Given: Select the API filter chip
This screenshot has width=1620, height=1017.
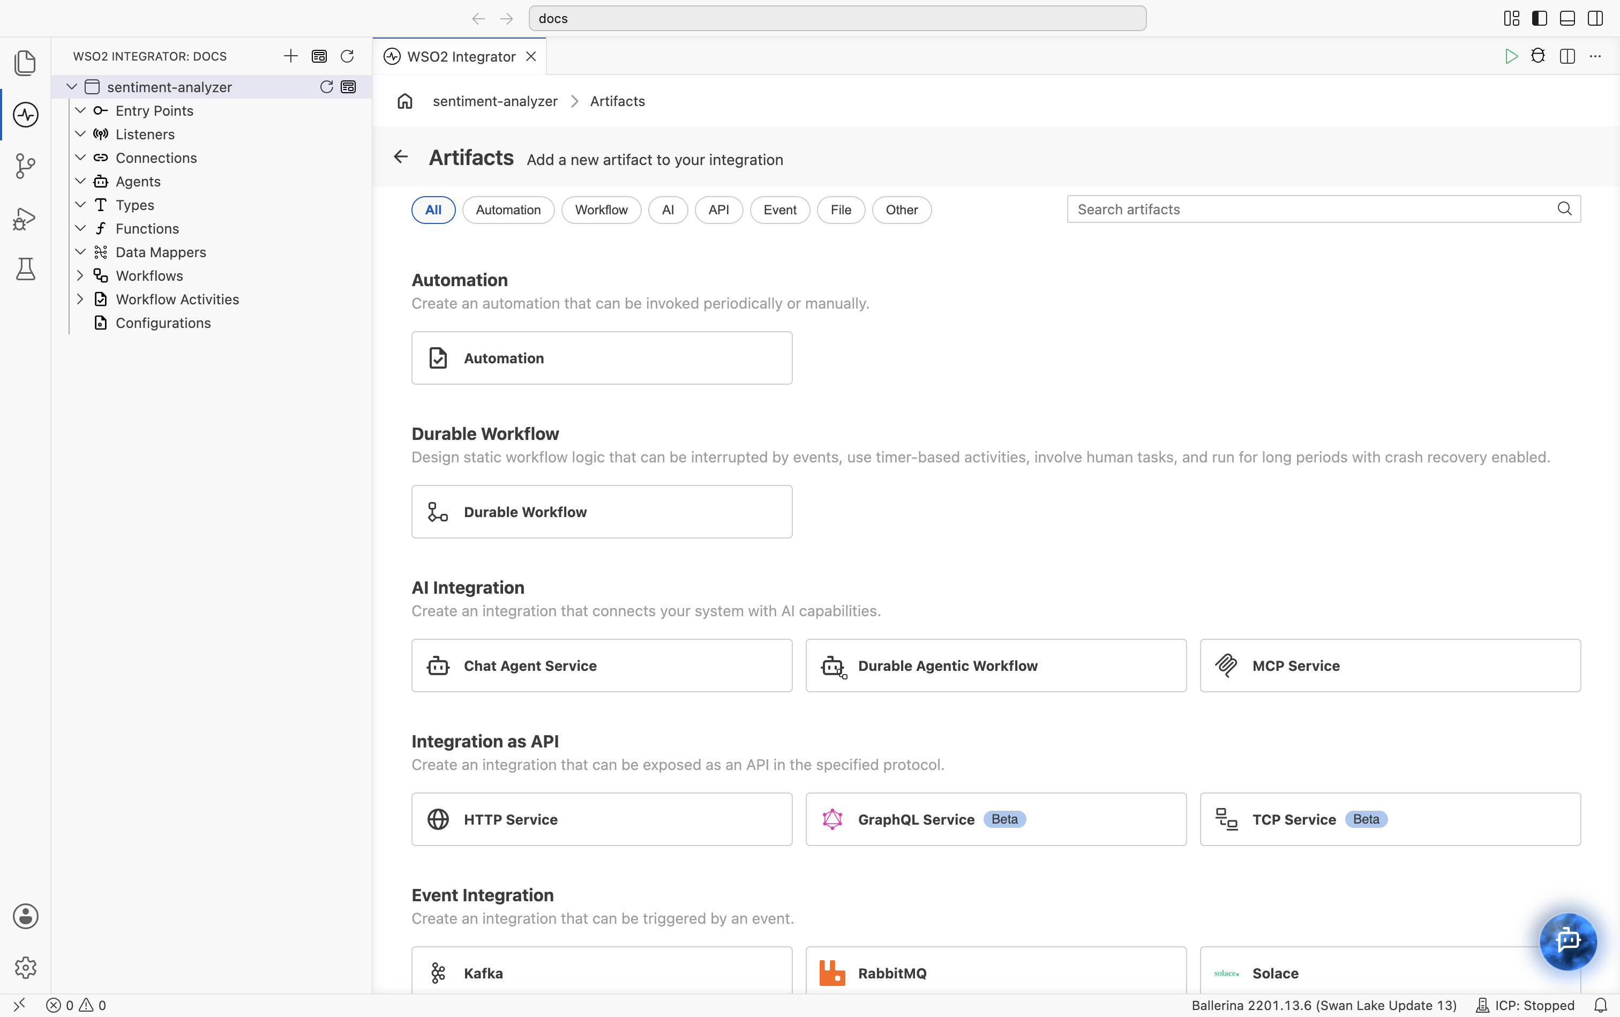Looking at the screenshot, I should point(718,210).
